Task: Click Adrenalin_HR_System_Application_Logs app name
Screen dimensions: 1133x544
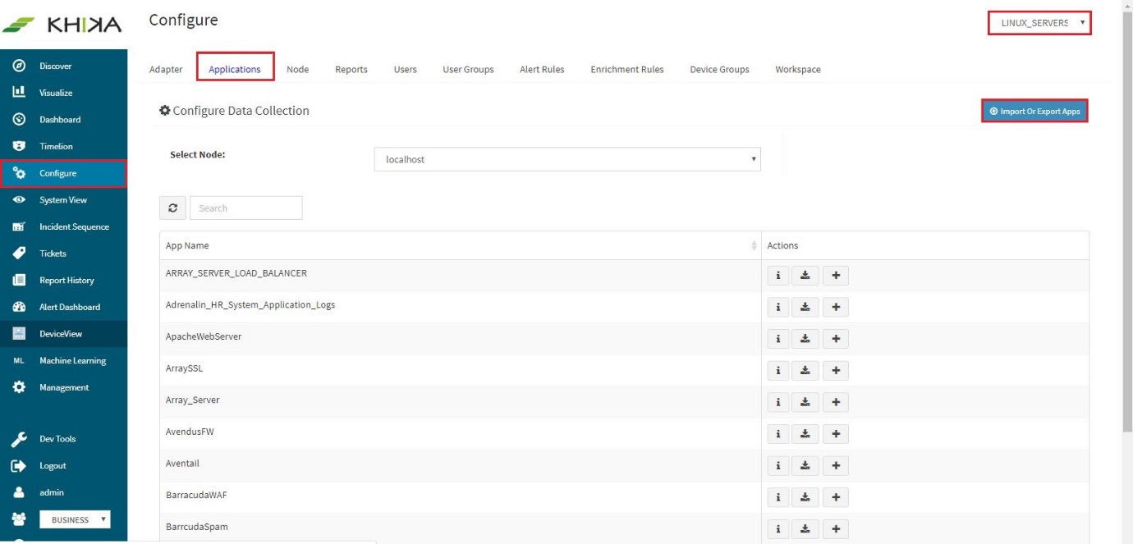Action: 250,305
